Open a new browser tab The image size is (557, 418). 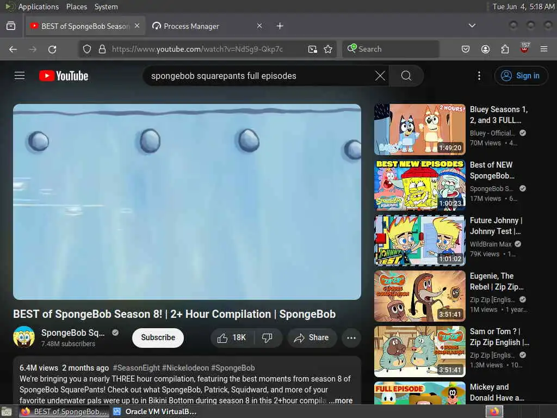[280, 26]
